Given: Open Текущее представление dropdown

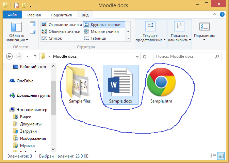Looking at the screenshot, I should tap(150, 34).
